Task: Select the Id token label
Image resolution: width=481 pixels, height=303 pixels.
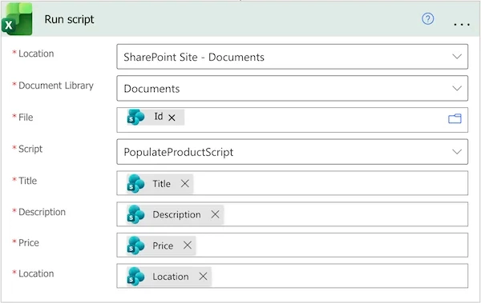Action: click(x=158, y=117)
